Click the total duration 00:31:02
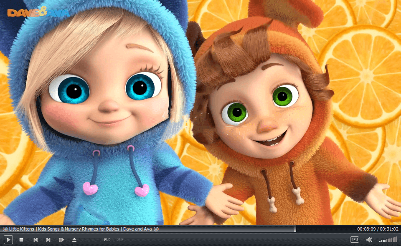Screen dimensions: 401x246 389,229
